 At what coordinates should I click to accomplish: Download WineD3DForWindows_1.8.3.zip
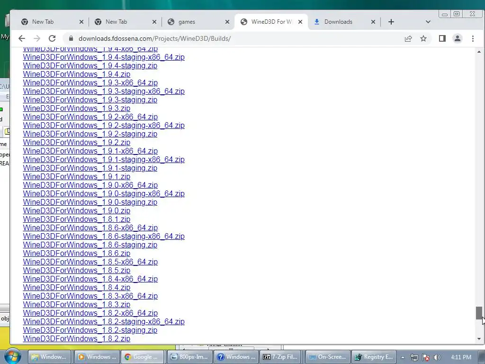tap(76, 305)
